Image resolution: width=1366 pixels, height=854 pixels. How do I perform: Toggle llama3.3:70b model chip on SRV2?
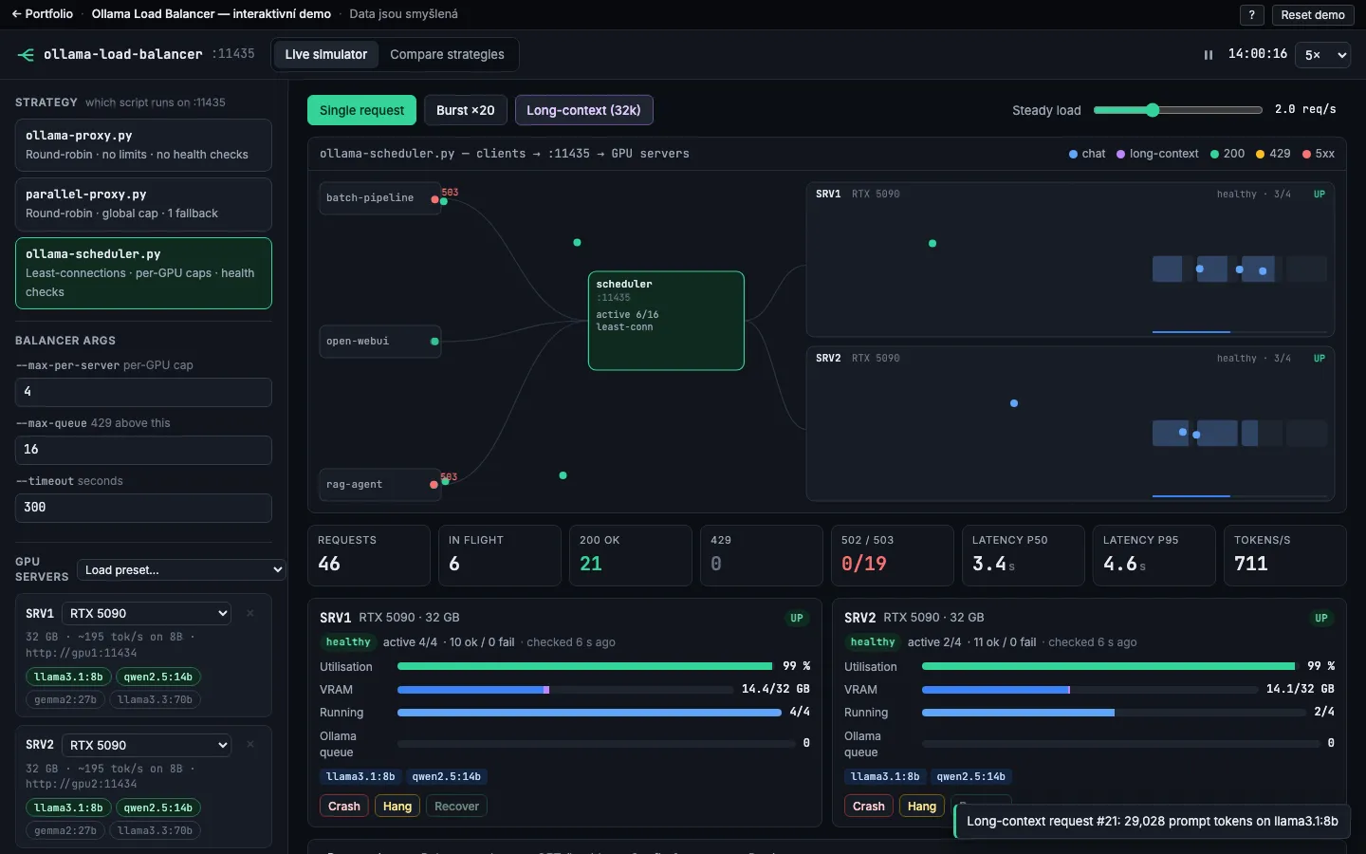155,831
